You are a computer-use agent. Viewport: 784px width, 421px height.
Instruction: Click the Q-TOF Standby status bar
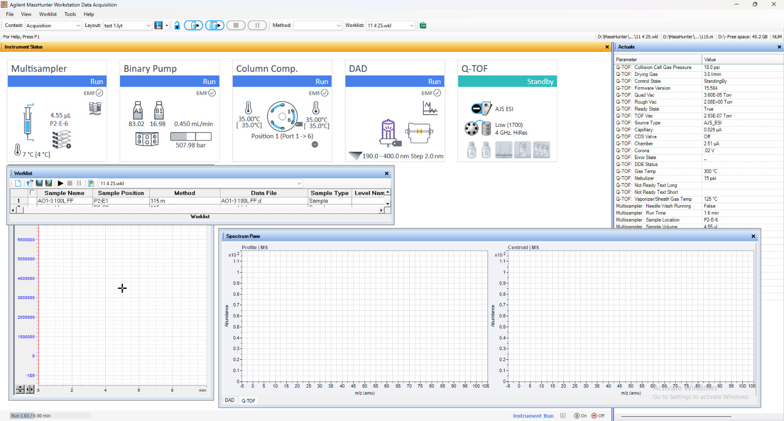(x=507, y=81)
